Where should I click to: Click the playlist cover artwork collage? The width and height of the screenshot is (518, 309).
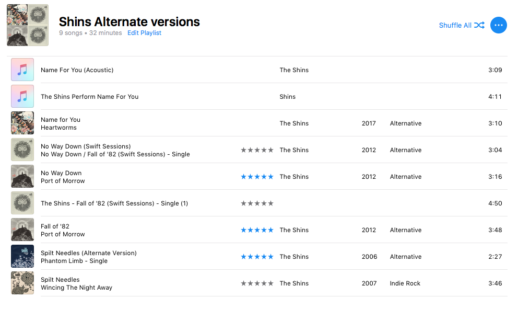click(x=28, y=25)
